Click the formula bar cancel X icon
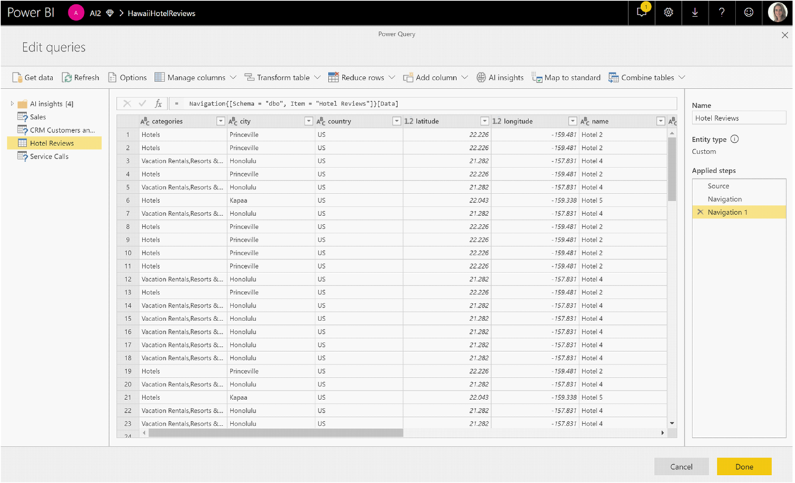This screenshot has width=795, height=483. (x=127, y=104)
